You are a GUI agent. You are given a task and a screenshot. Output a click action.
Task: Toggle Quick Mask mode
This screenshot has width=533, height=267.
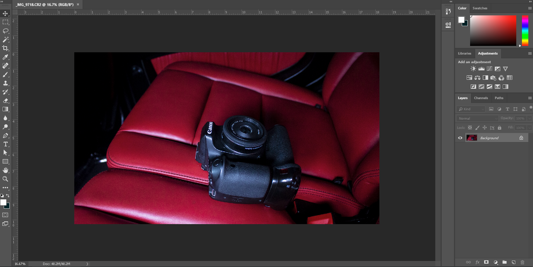[x=5, y=215]
